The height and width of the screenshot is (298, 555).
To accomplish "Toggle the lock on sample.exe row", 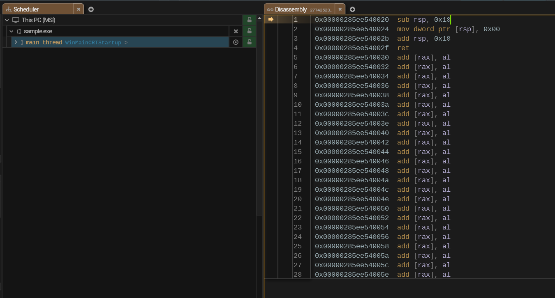I will 249,31.
